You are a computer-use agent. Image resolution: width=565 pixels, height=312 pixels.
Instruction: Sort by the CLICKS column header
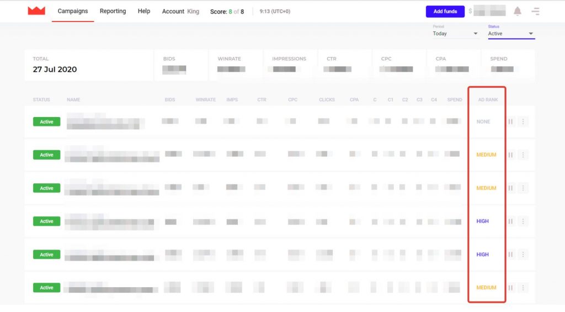click(x=327, y=99)
